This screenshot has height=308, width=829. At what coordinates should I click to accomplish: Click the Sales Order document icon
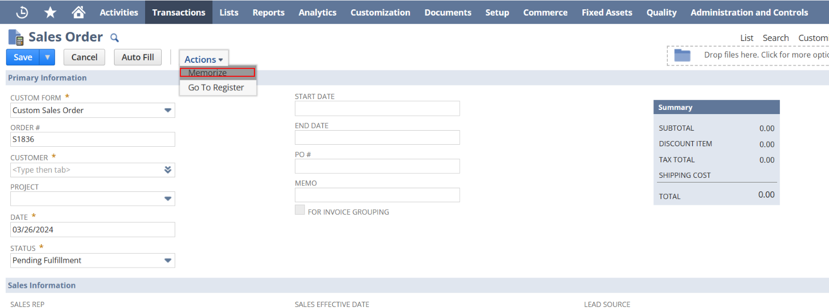pyautogui.click(x=16, y=37)
